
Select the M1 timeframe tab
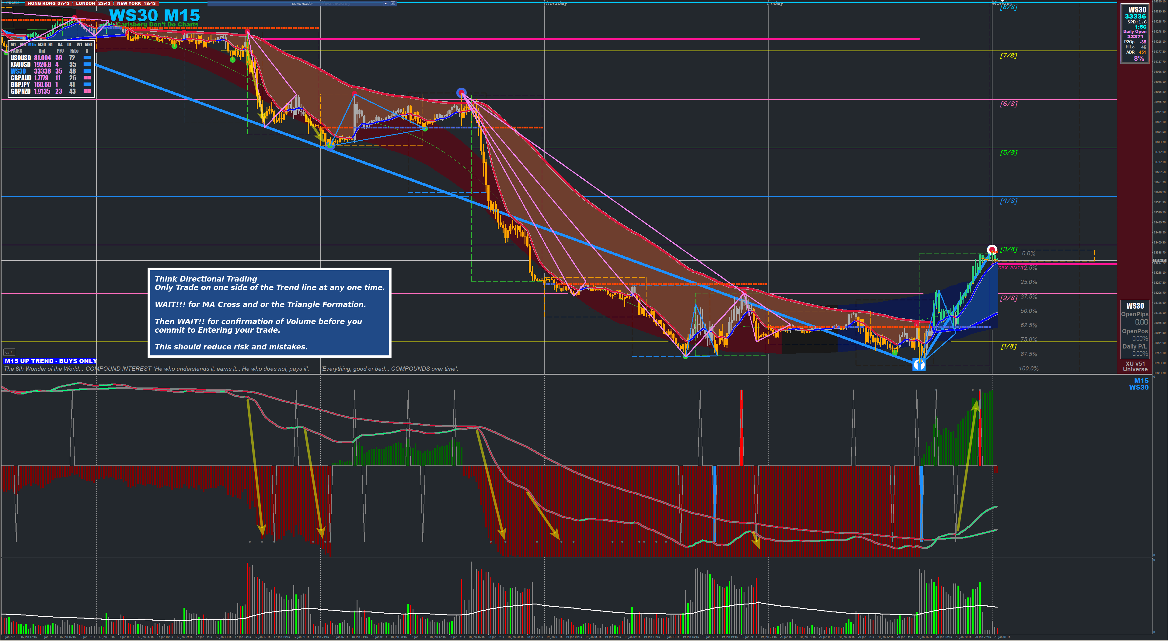(x=13, y=44)
